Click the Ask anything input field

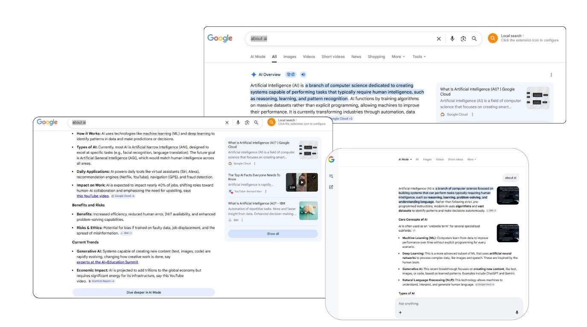point(459,304)
